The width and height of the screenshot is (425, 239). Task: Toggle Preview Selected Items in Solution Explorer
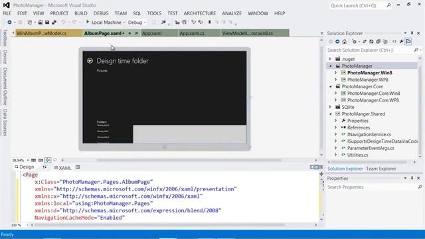point(408,41)
